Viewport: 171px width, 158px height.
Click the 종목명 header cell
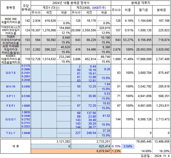[11, 8]
